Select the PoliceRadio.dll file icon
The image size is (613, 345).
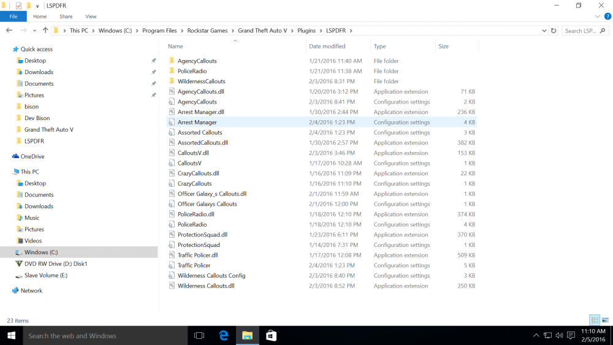coord(172,214)
